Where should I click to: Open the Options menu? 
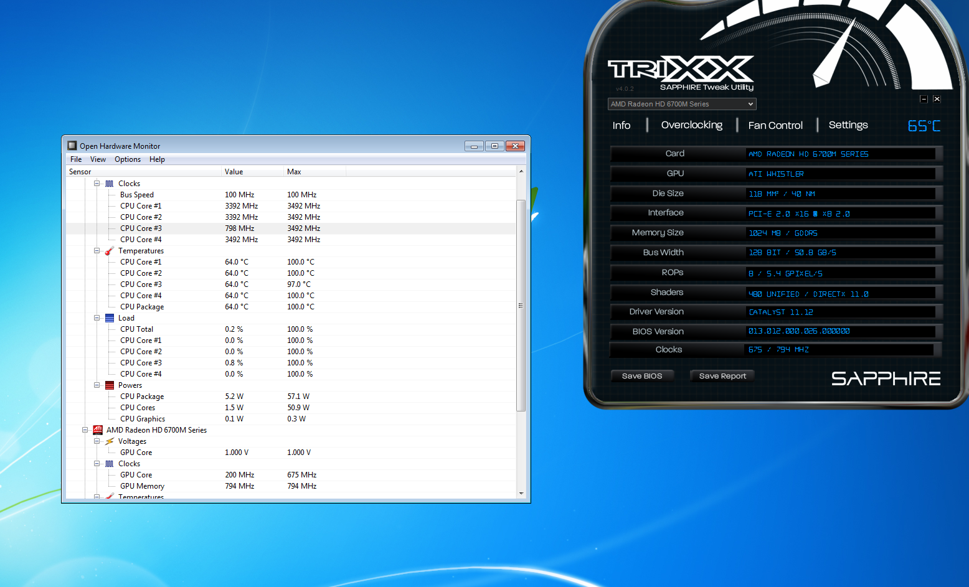128,159
